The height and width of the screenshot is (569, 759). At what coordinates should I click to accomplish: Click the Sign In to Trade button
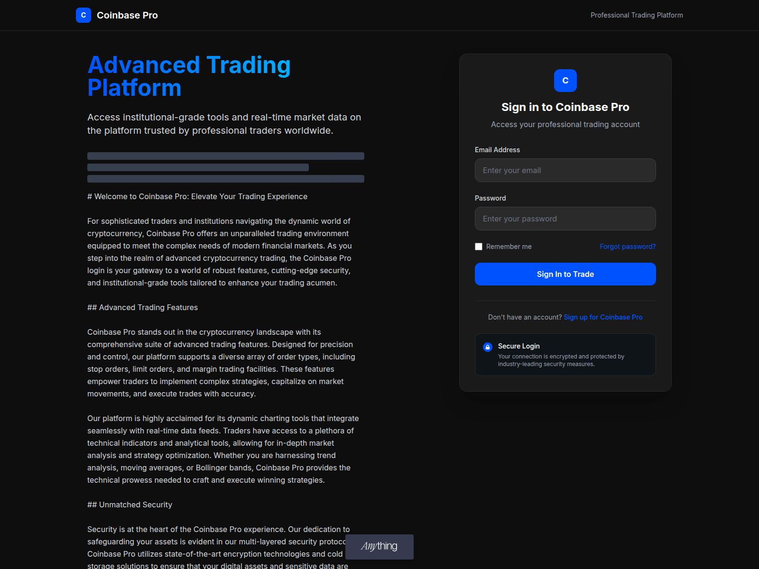[565, 274]
